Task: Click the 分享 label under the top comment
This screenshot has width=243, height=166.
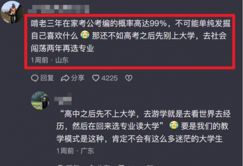Action: 78,78
